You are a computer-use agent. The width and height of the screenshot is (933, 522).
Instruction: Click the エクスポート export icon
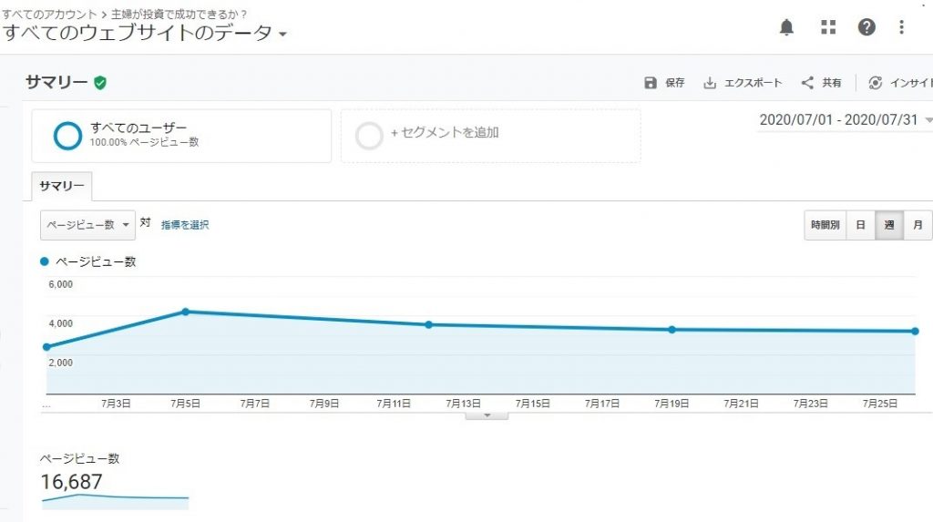click(x=709, y=83)
